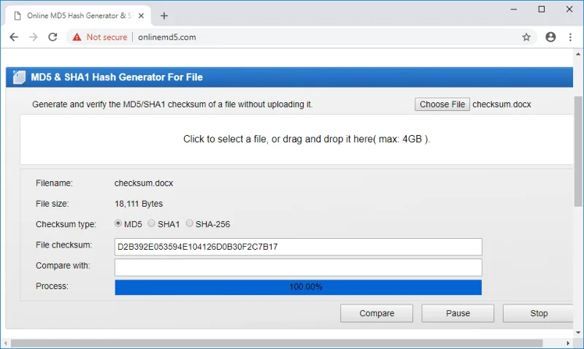Open the Chrome three-dot menu
This screenshot has width=584, height=349.
tap(570, 37)
